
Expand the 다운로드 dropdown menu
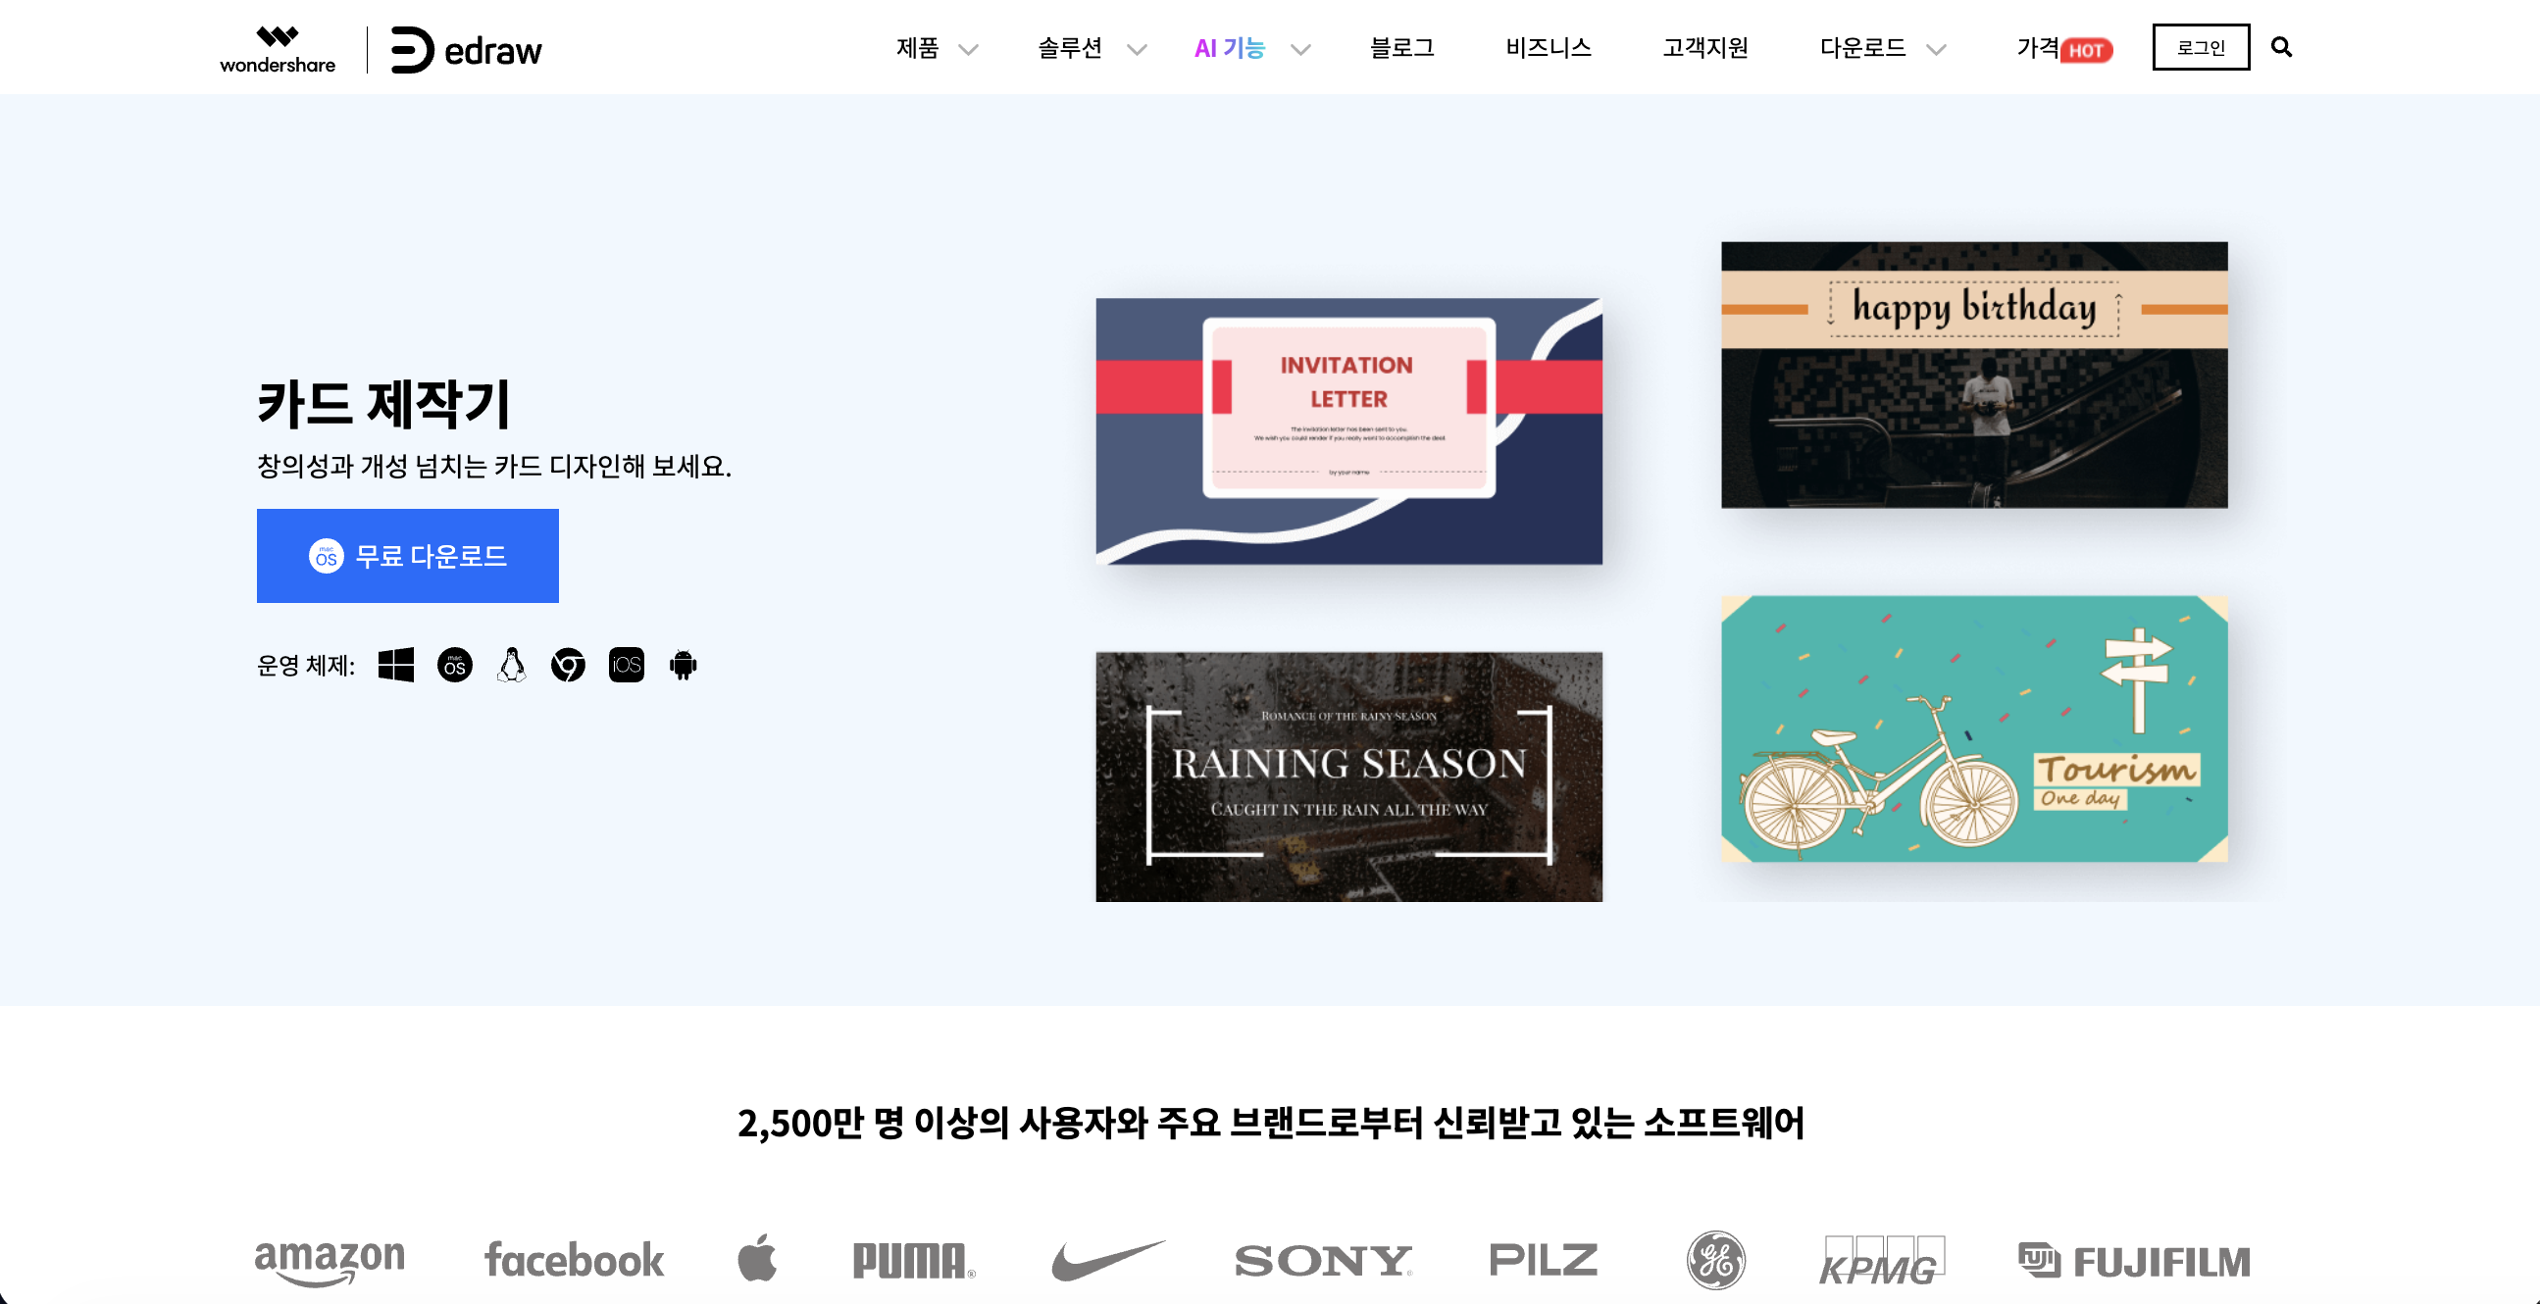(1882, 48)
